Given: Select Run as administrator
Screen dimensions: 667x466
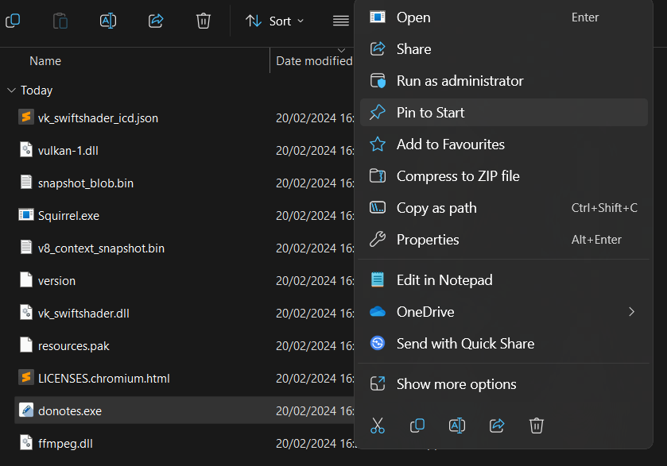Looking at the screenshot, I should pos(460,81).
